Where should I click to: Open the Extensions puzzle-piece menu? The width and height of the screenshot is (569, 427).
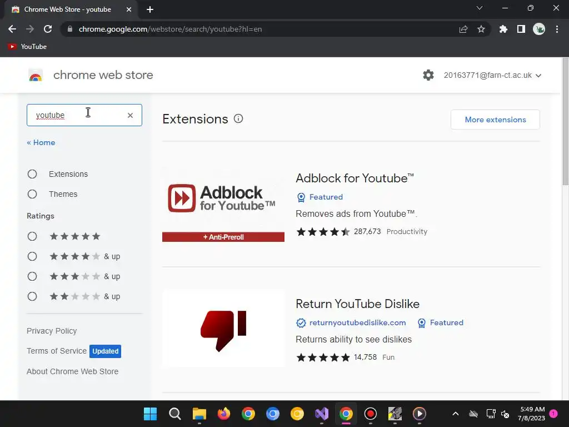point(503,29)
